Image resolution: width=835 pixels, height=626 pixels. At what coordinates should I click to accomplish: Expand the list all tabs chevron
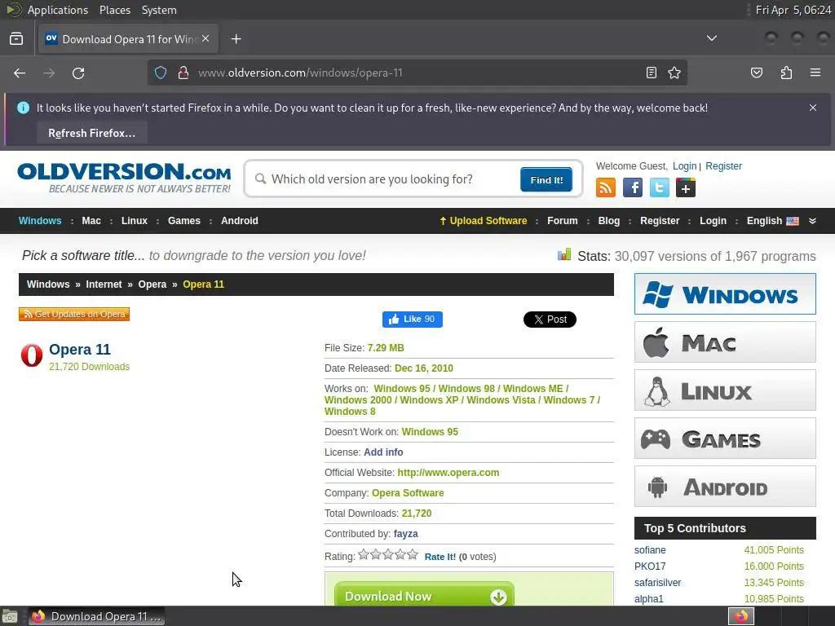[x=711, y=38]
